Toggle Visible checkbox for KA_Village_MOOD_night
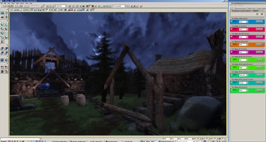Screen dimensions: 266x142 pyautogui.click(x=231, y=67)
